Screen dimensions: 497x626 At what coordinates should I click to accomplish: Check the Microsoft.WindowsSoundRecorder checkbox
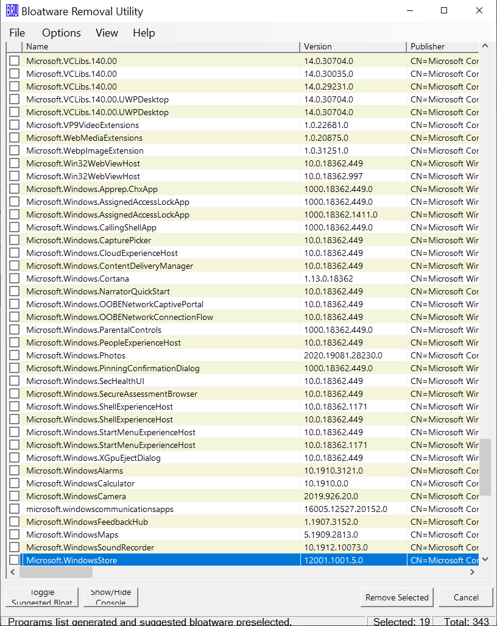[15, 547]
